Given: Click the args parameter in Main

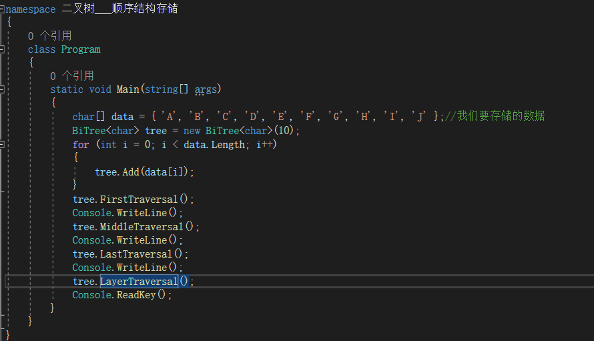Looking at the screenshot, I should tap(206, 89).
